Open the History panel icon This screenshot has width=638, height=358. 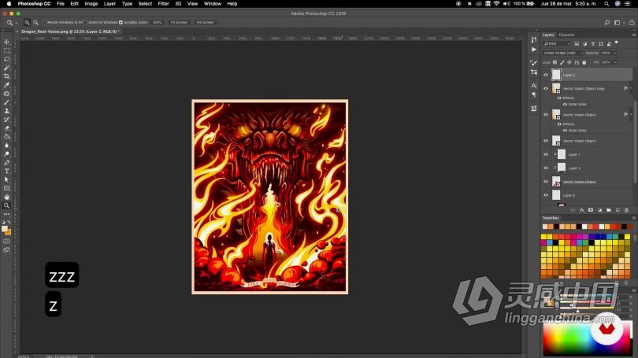click(534, 40)
